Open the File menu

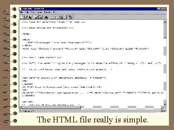21,12
